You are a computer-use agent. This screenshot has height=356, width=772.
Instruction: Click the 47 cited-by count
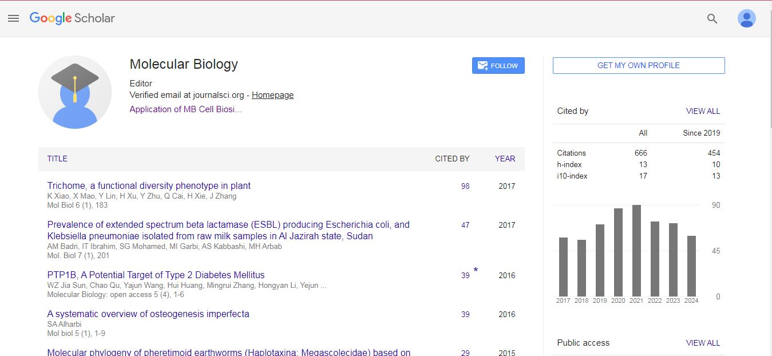pos(465,225)
